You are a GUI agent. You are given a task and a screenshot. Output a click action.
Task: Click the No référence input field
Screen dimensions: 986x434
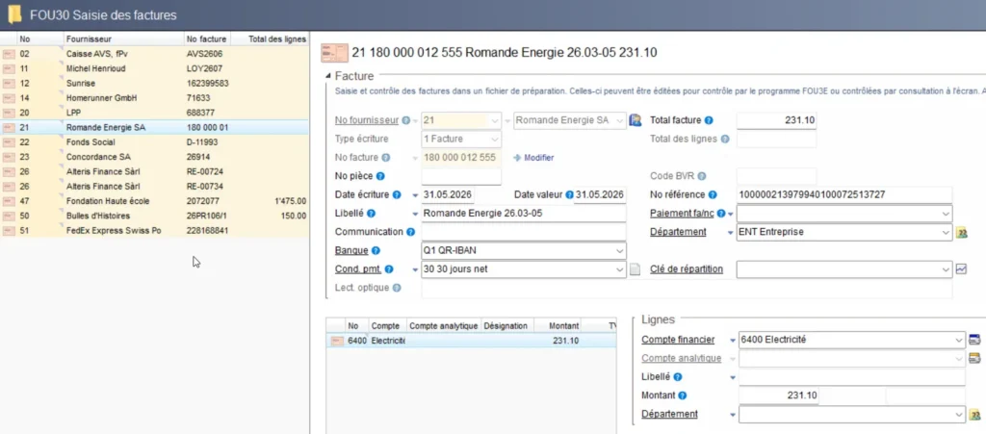843,194
